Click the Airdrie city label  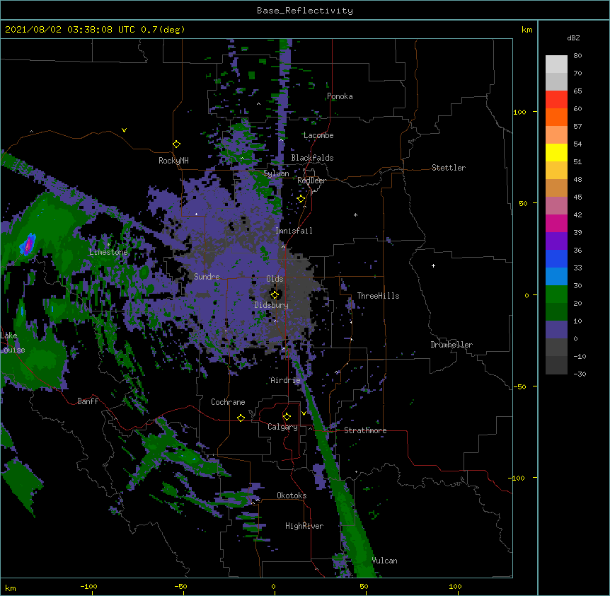pos(286,380)
